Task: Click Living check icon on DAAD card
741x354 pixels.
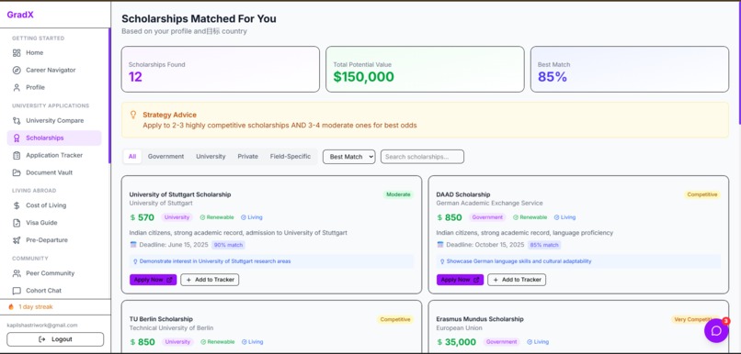Action: [x=557, y=217]
